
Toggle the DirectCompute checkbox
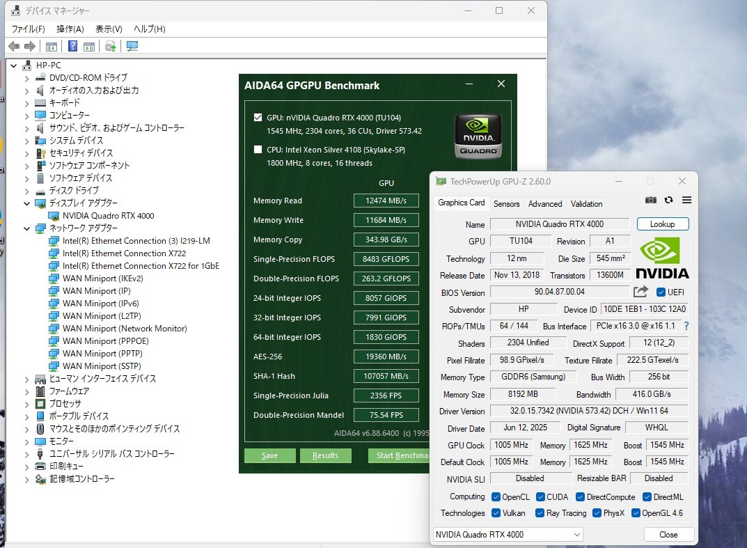580,497
